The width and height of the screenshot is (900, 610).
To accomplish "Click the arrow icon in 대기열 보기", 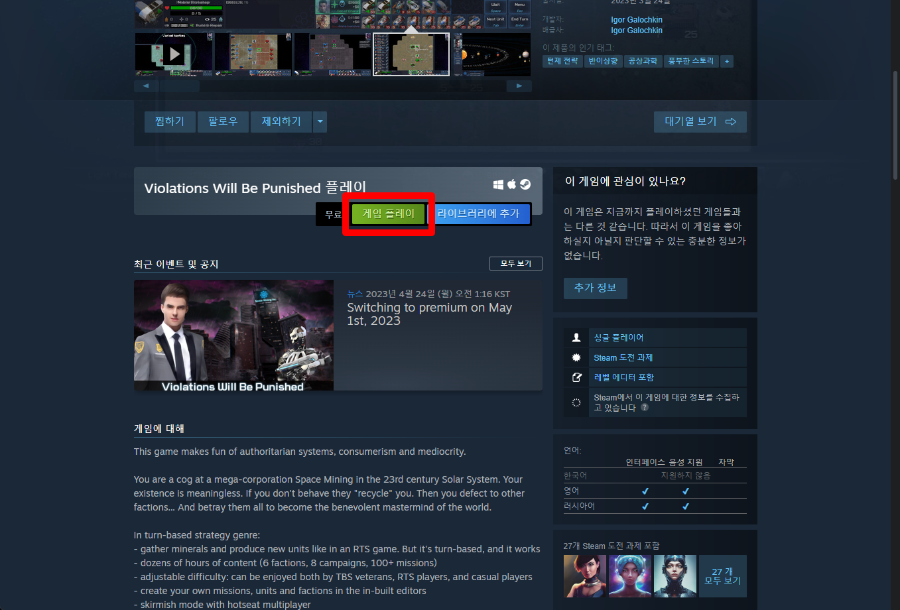I will coord(731,122).
